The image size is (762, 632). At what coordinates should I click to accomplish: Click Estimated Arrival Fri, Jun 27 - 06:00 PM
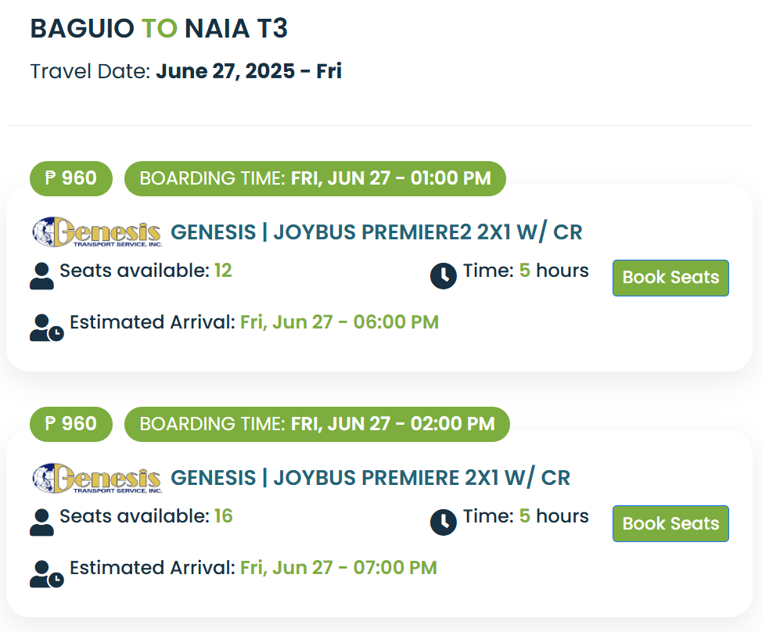[x=254, y=322]
